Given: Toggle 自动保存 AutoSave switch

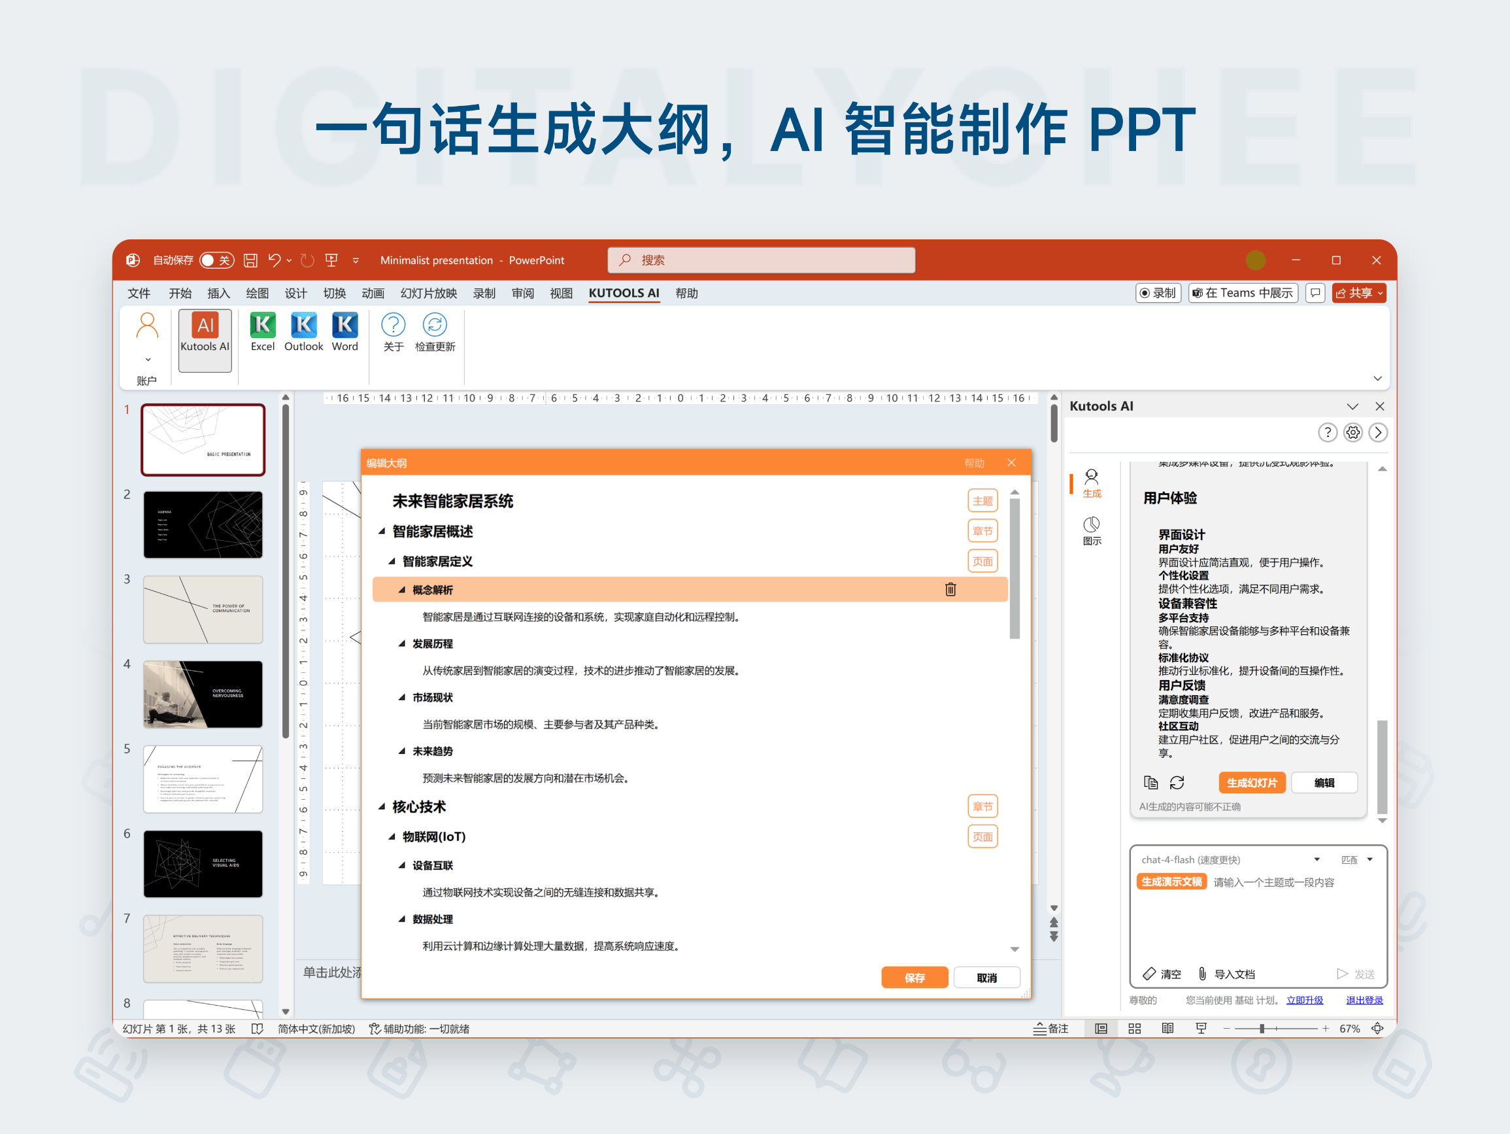Looking at the screenshot, I should click(217, 260).
